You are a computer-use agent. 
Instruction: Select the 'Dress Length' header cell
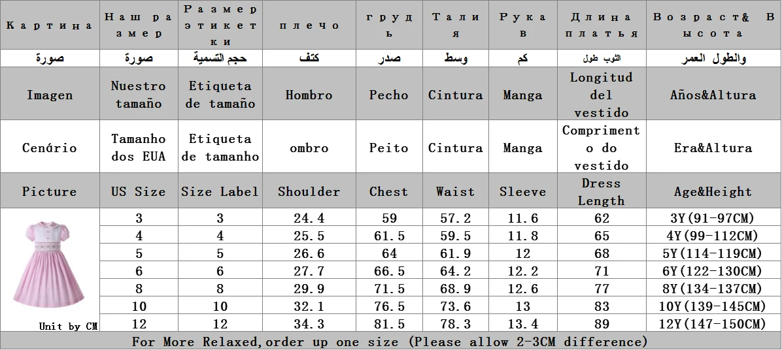pos(602,191)
